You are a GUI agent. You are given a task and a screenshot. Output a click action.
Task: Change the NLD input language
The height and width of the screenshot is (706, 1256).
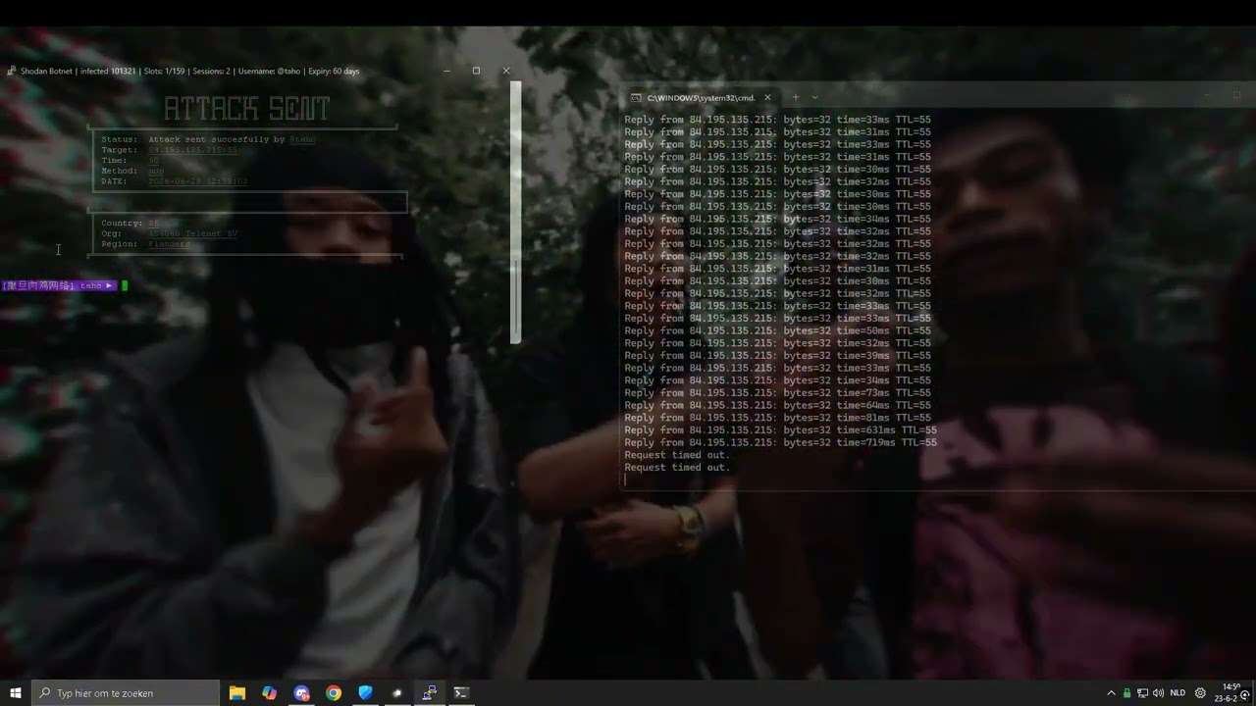1177,693
